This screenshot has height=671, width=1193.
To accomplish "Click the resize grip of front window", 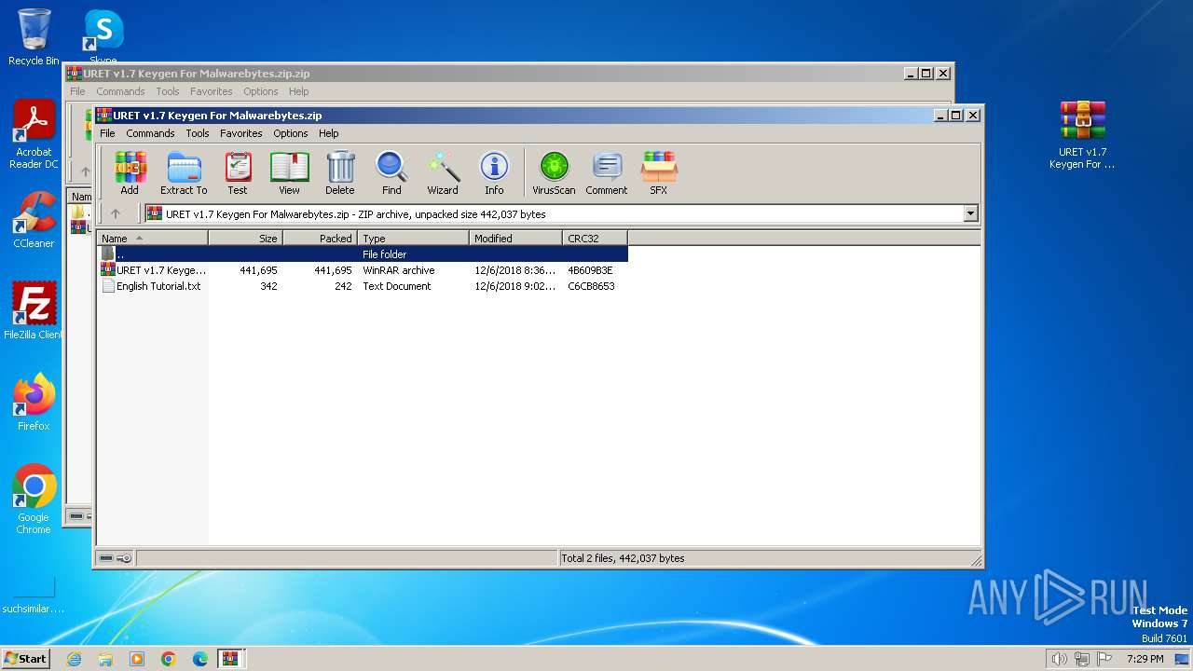I will 976,560.
